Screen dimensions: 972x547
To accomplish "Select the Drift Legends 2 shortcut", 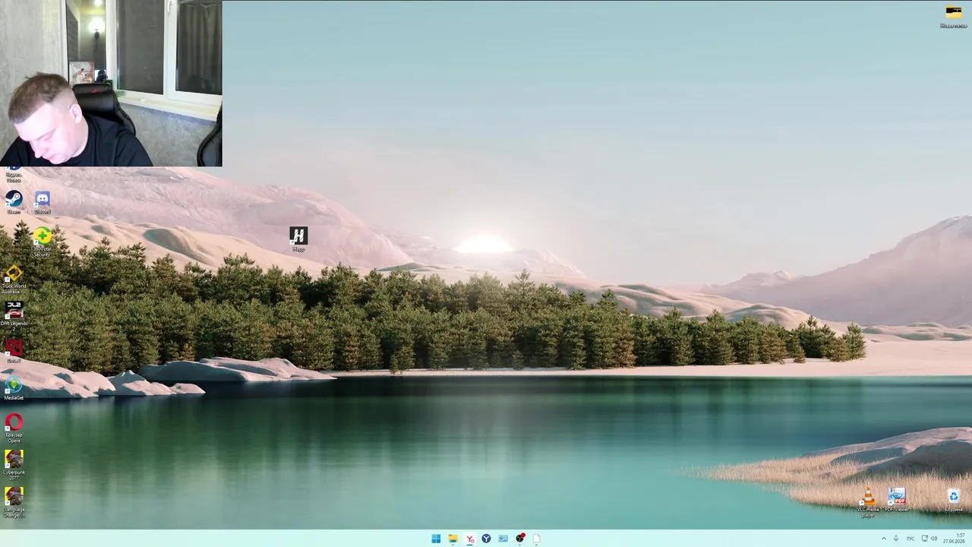I will point(14,315).
